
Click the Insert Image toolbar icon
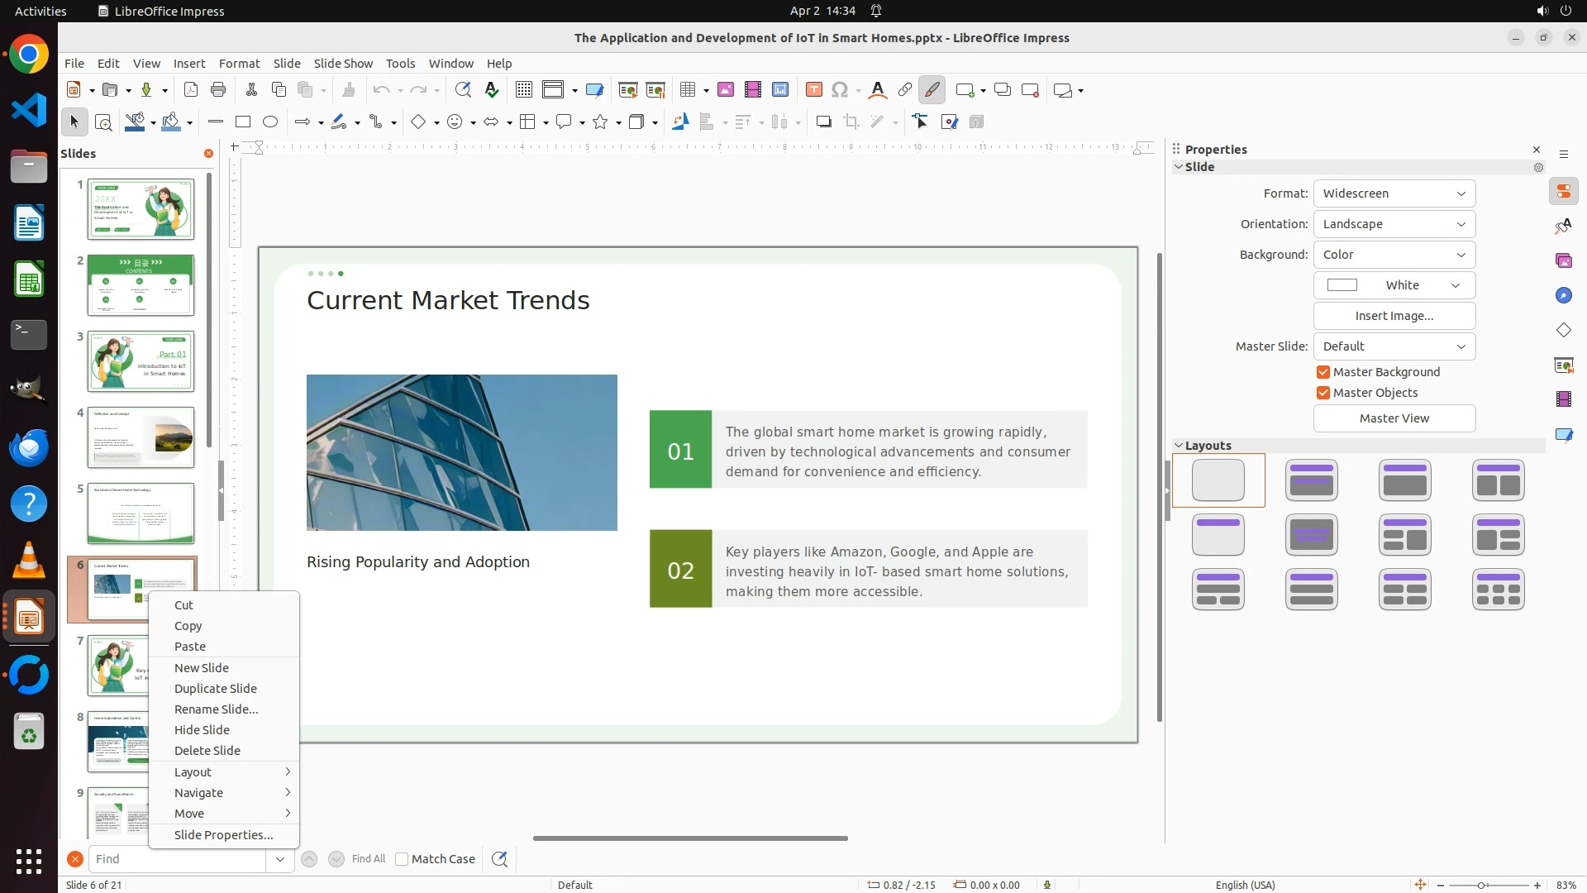click(x=726, y=90)
